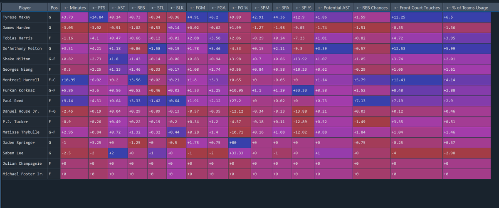This screenshot has height=208, width=499.
Task: Click James Harden's -9.05 3P % cell
Action: 303,27
